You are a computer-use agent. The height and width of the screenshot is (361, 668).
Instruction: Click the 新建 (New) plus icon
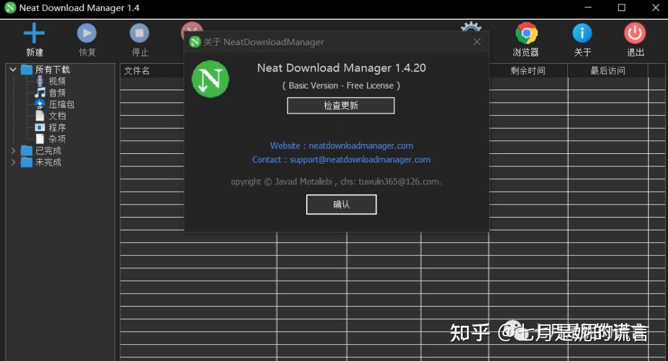tap(34, 33)
